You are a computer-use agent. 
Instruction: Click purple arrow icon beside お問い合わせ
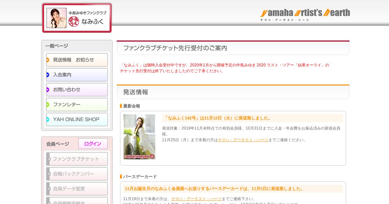click(x=48, y=90)
